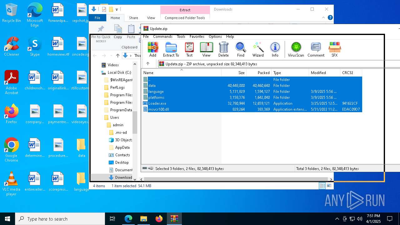Screen dimensions: 400x225
Task: Click Explorer Up arrow button
Action: pyautogui.click(x=117, y=56)
